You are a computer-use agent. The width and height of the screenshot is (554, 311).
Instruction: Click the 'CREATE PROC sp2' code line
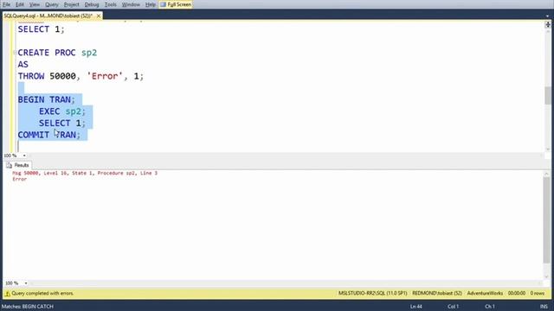(57, 53)
